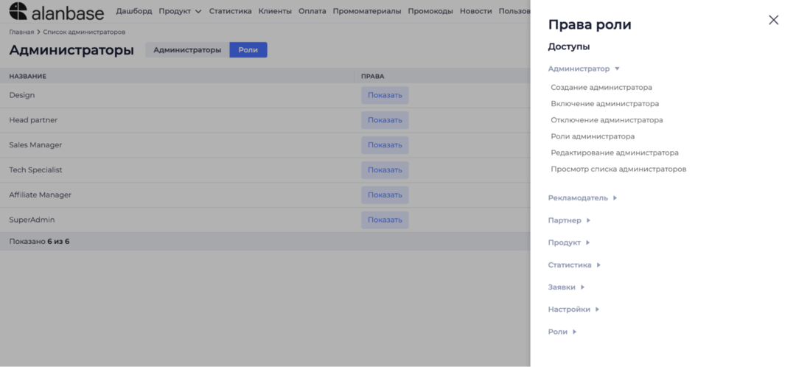Click the Включение администратора permission
796x367 pixels.
point(605,104)
